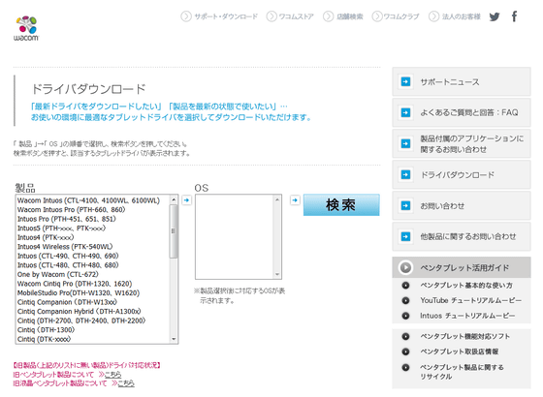Click blue arrow icon beside サポートニュース
This screenshot has height=397, width=543.
pyautogui.click(x=405, y=81)
